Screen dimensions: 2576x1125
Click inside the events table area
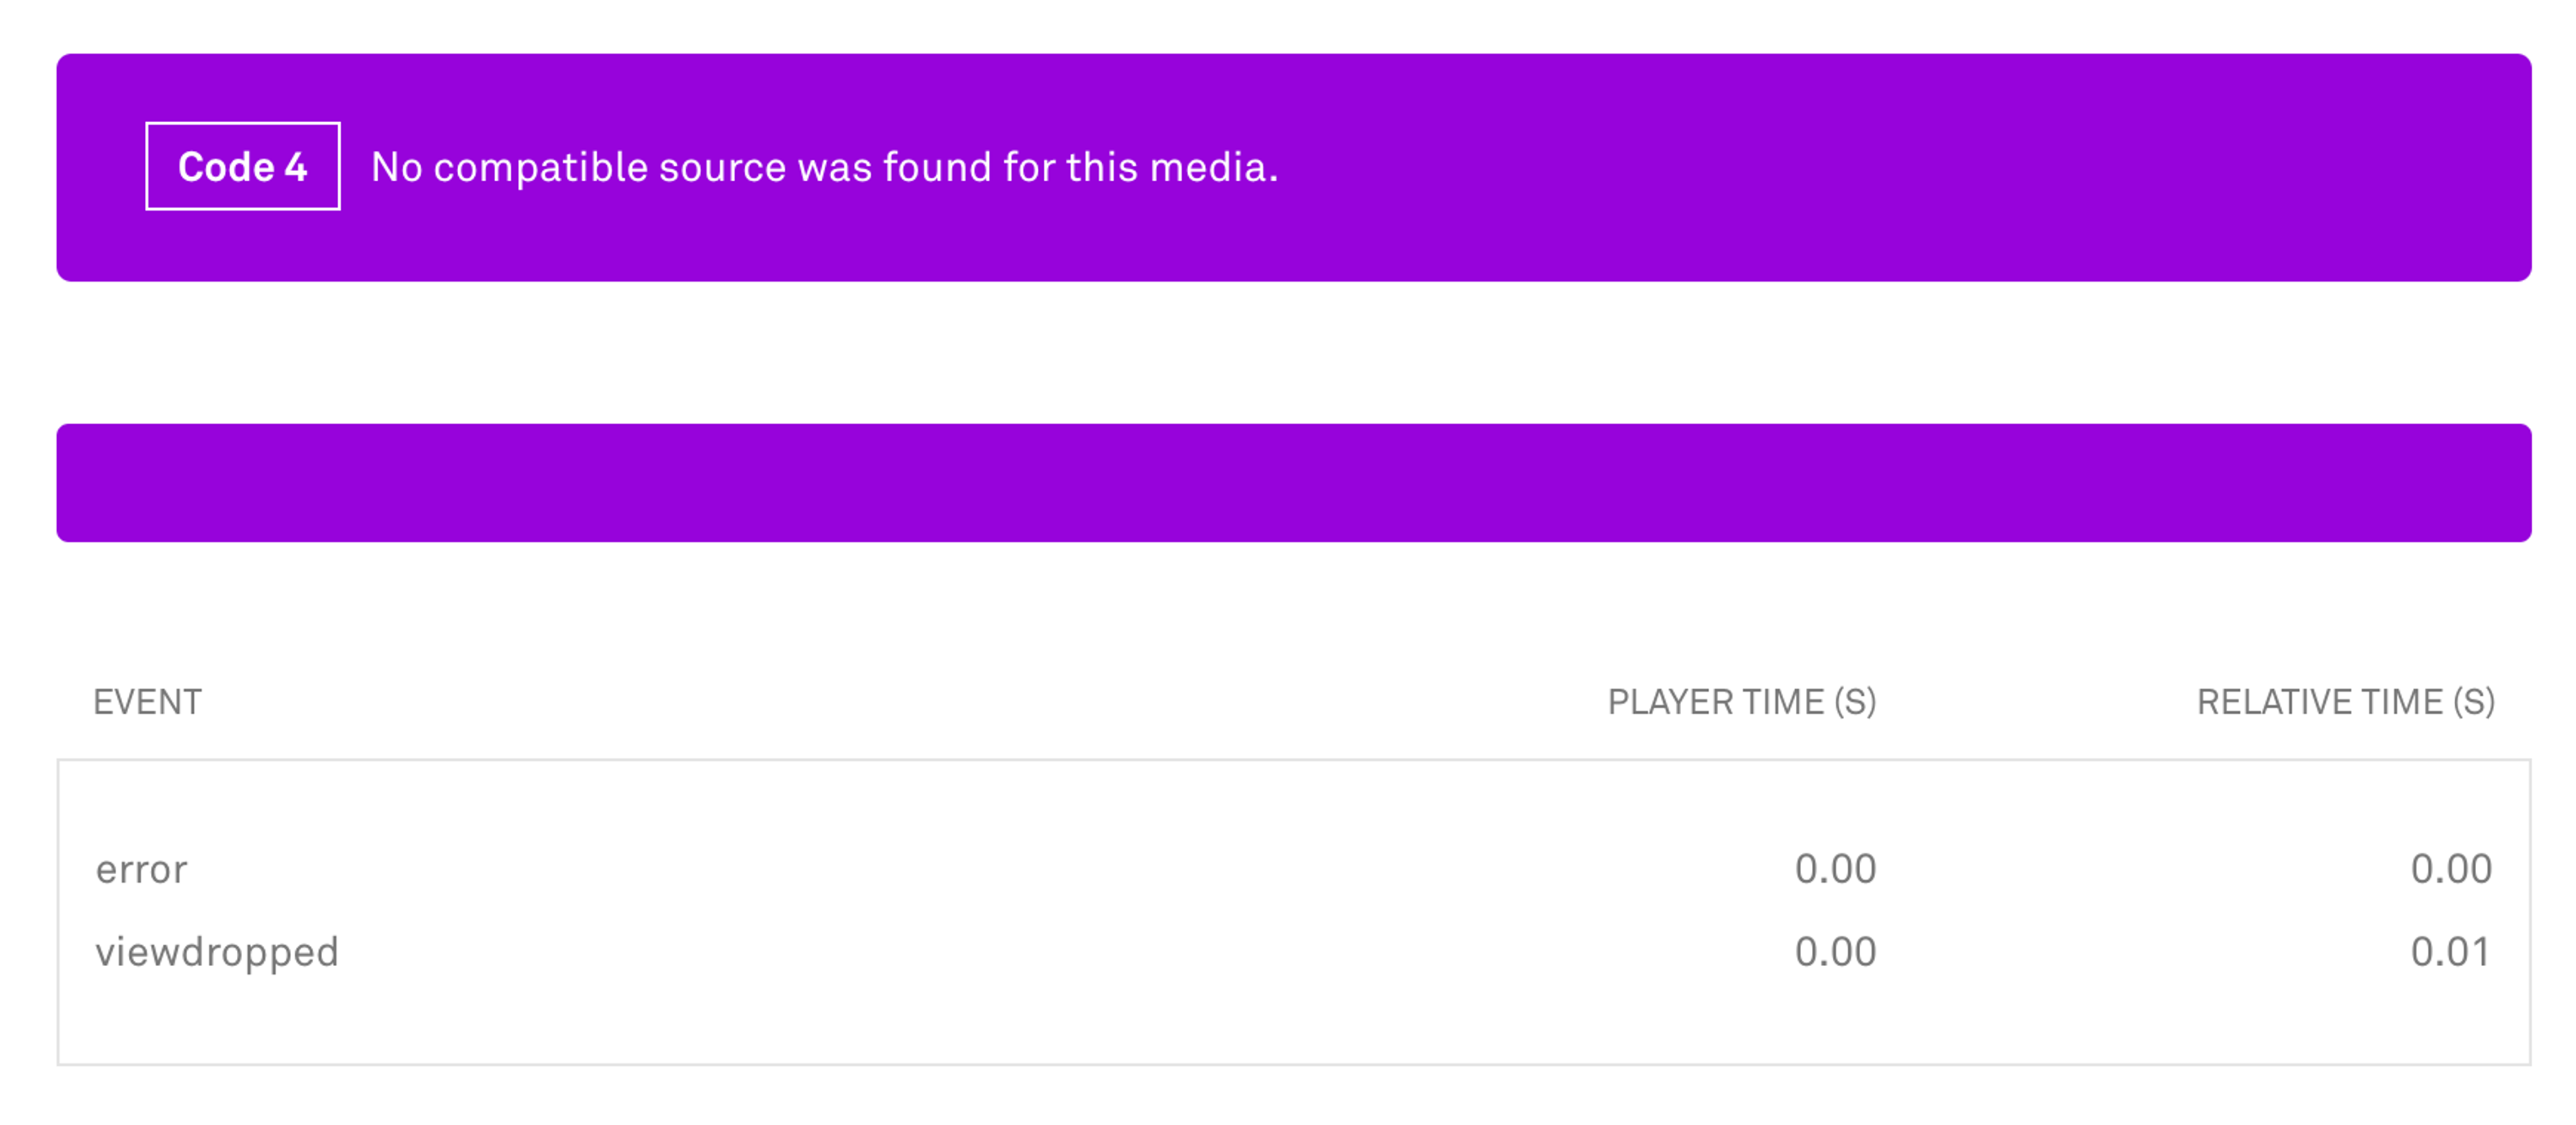point(1288,910)
